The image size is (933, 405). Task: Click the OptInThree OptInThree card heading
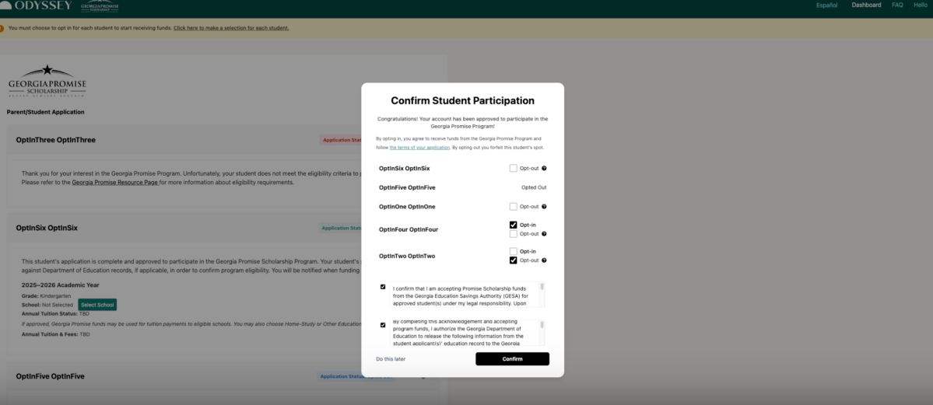click(x=56, y=140)
